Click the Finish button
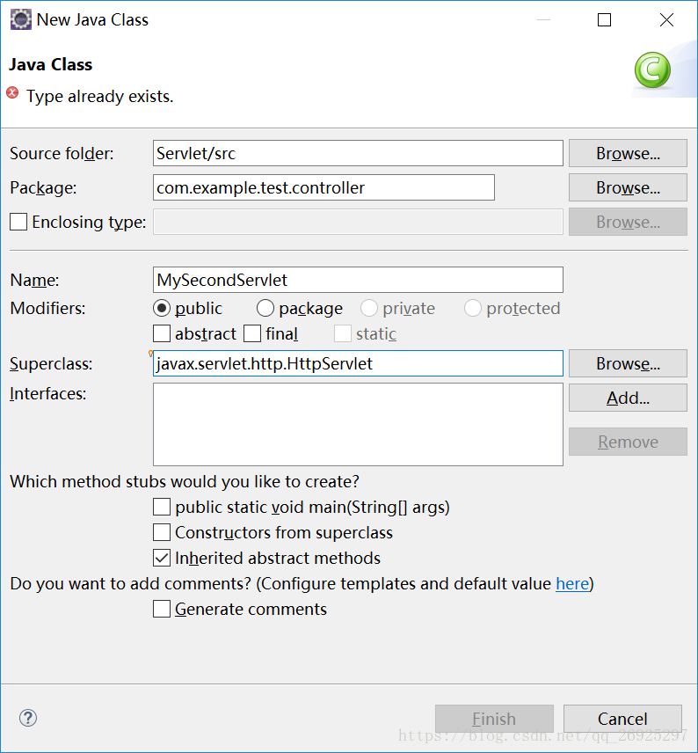 click(x=494, y=719)
